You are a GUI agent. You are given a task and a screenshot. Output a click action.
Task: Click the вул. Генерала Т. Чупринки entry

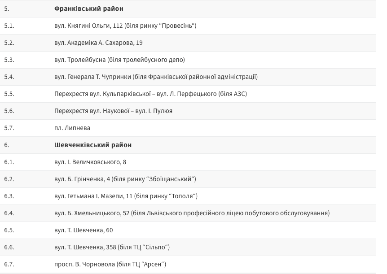[155, 77]
